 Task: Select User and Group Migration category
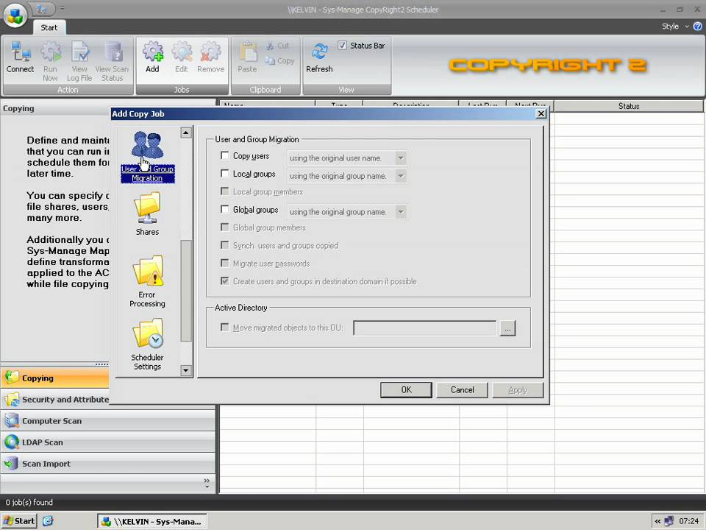tap(147, 156)
